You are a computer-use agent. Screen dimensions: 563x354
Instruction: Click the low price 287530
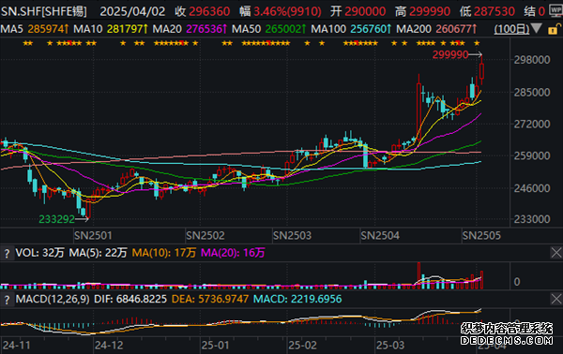click(495, 11)
